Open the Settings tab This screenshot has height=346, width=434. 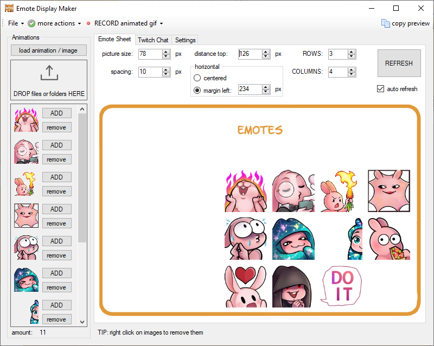[185, 40]
